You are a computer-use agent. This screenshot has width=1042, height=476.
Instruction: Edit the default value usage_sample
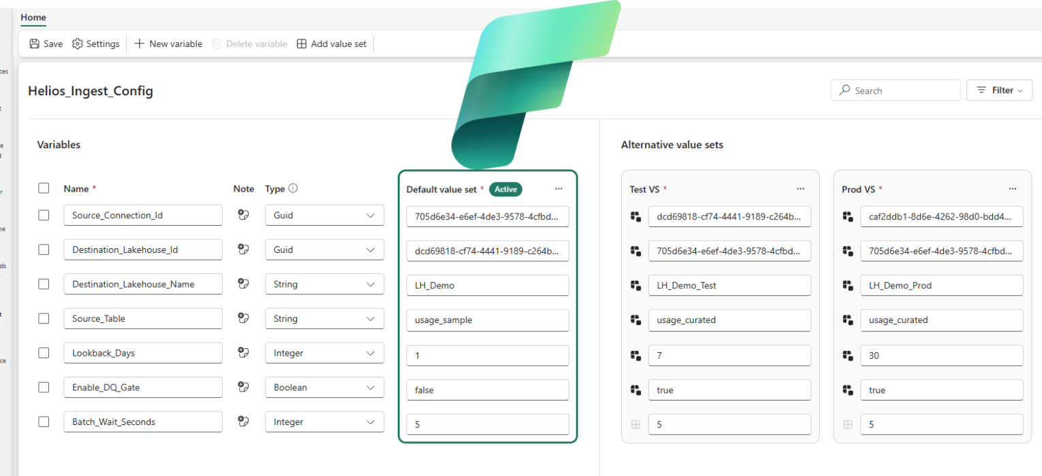point(488,320)
